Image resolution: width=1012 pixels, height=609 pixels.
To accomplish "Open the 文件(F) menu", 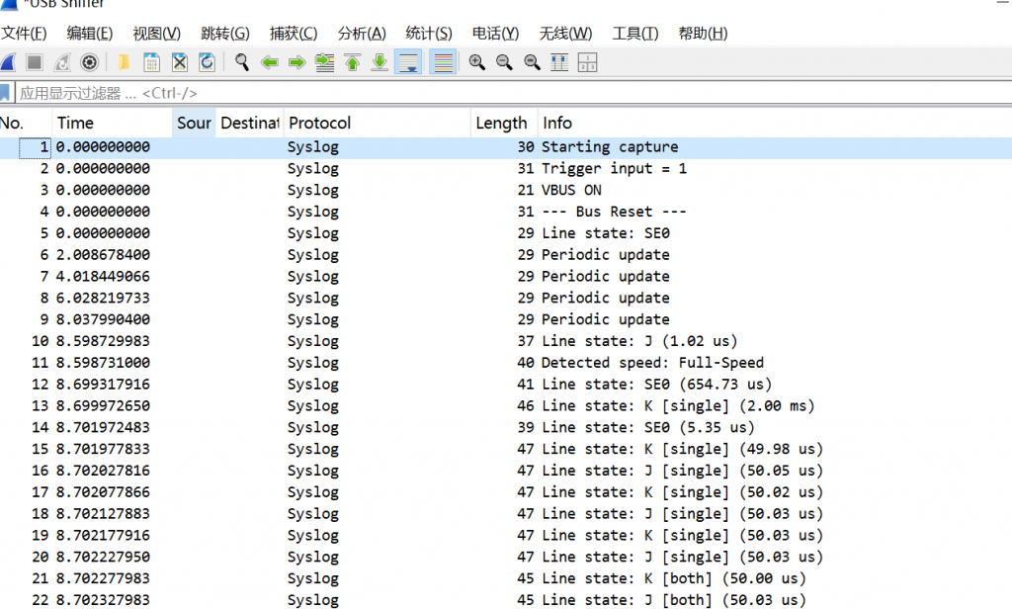I will 24,34.
